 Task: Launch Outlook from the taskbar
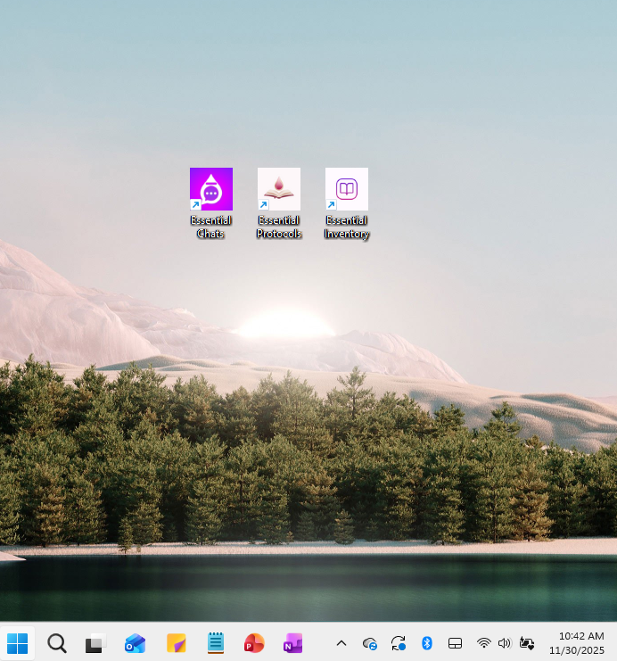point(135,643)
